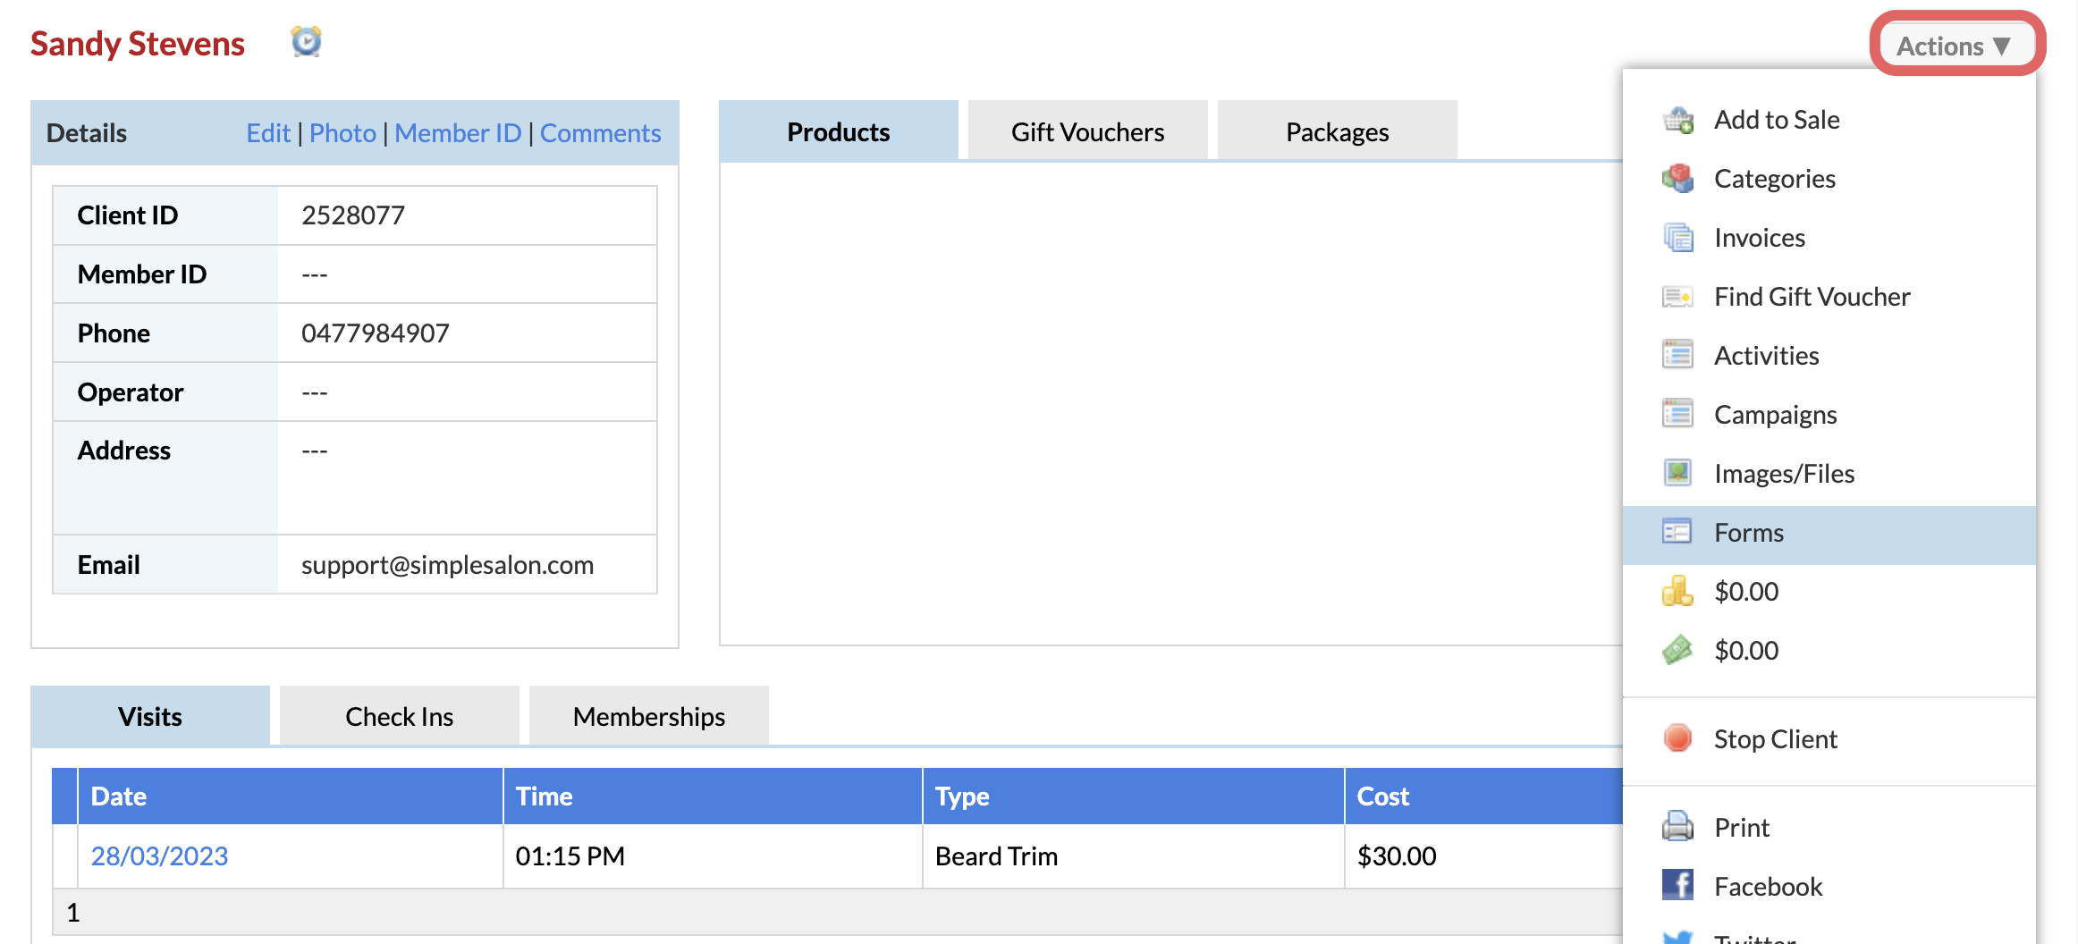Click the Images/Files picture icon
Screen dimensions: 2078x944
pos(1677,473)
